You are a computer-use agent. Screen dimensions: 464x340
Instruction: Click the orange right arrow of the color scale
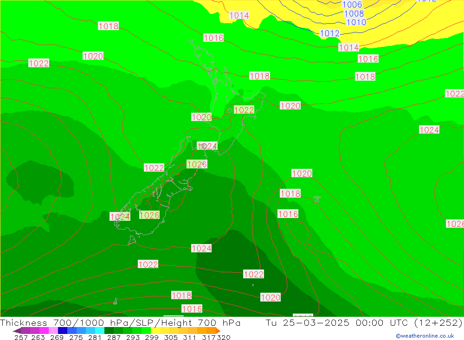tap(218, 331)
